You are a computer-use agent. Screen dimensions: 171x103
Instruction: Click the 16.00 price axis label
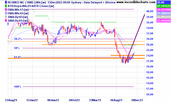click(150, 78)
